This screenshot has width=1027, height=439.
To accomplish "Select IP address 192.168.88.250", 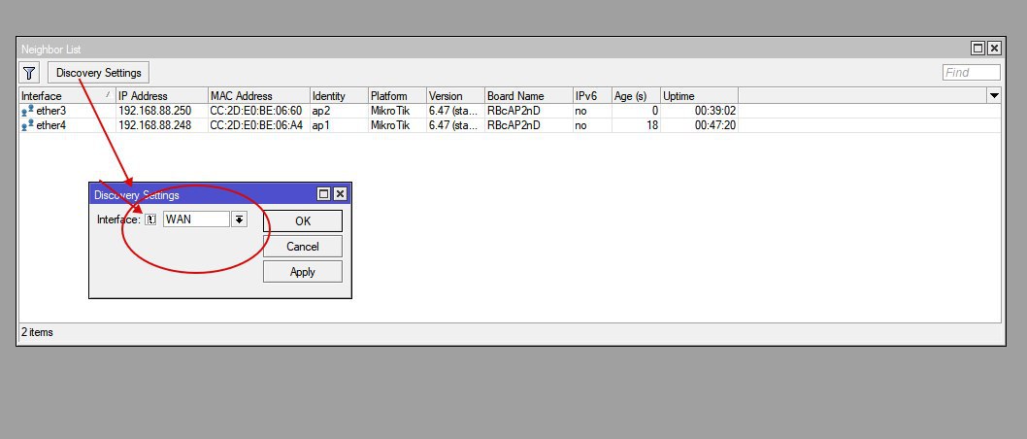I will [x=154, y=111].
